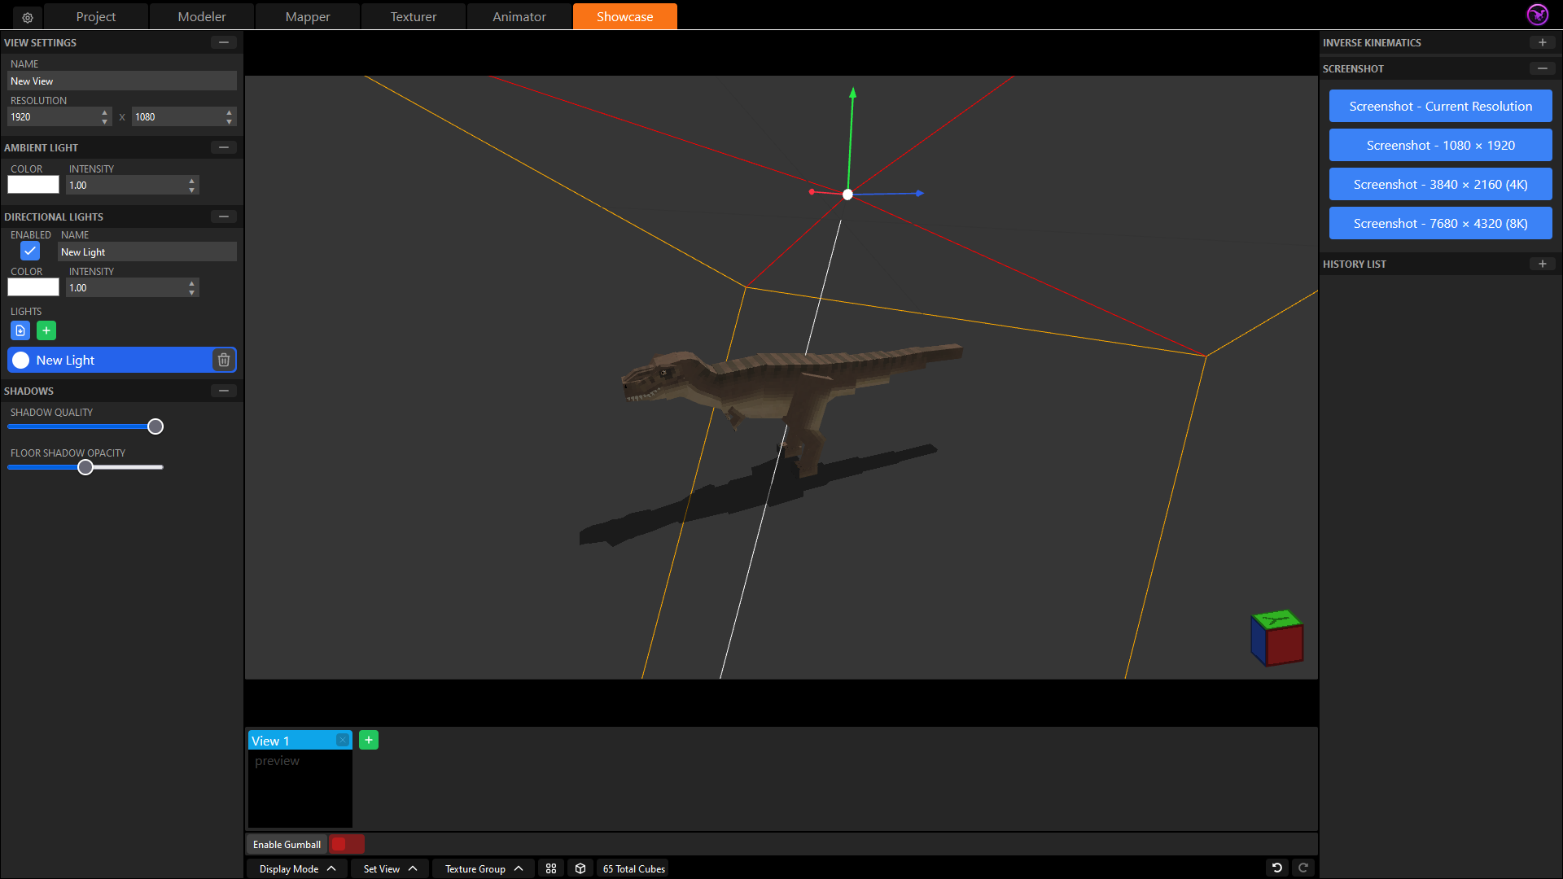Click the blue load light preset icon
This screenshot has height=879, width=1563.
[x=20, y=330]
